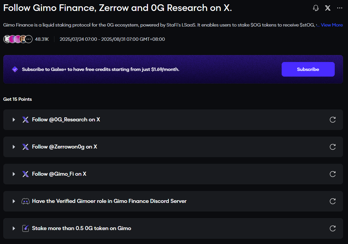Refresh the Follow @Gimo_Fi task
The image size is (348, 244).
(x=333, y=174)
